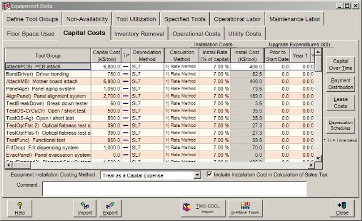Open the Operational Costs tab
362x221 pixels.
pyautogui.click(x=196, y=34)
